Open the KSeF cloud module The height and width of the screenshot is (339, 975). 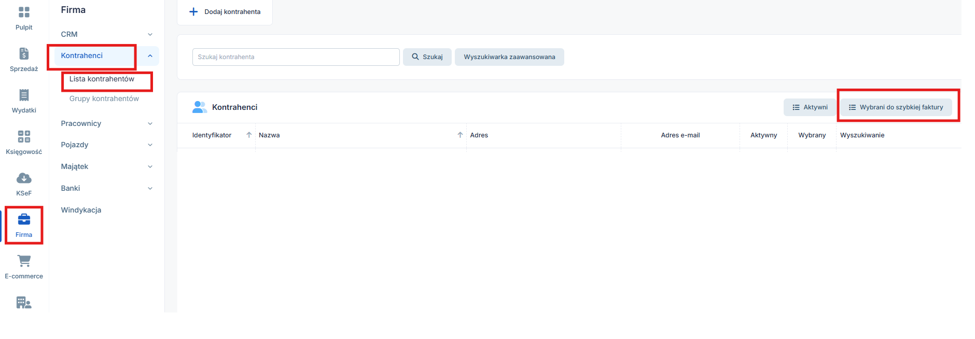coord(24,179)
